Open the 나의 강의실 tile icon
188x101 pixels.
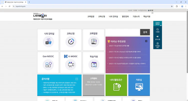pos(48,42)
